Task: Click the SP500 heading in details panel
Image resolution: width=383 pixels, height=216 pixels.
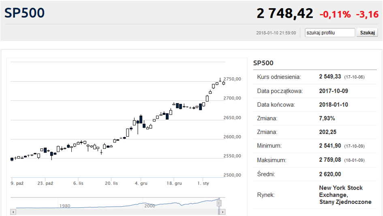Action: 263,63
